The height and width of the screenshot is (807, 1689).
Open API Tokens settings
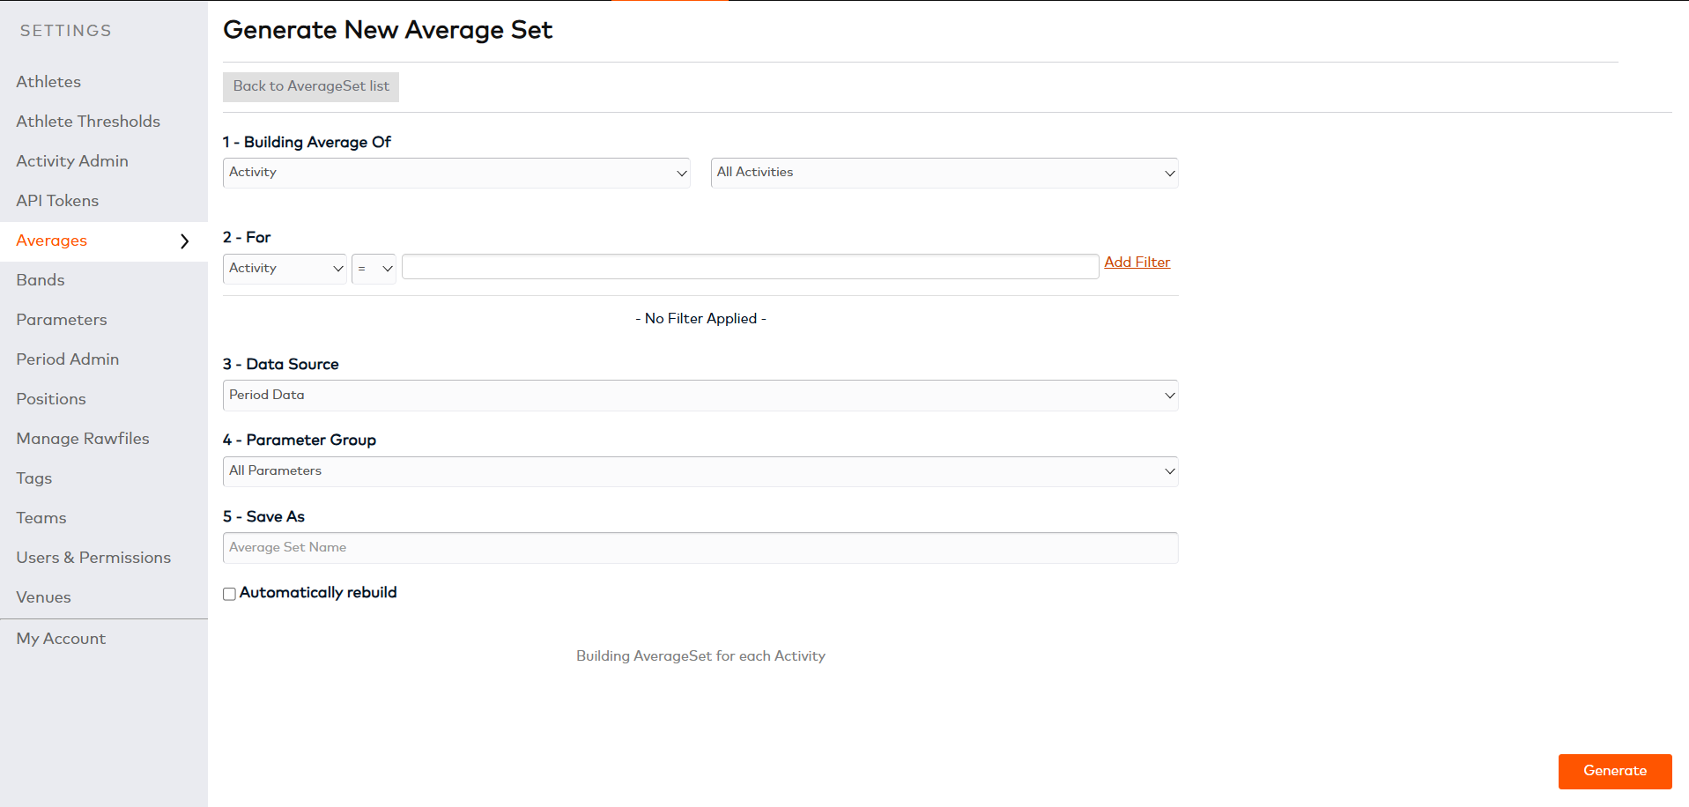pyautogui.click(x=57, y=201)
